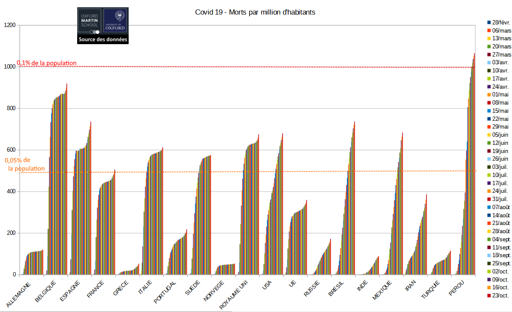Screen dimensions: 512x312
Task: Click the 23/oct. legend color marker
Action: coord(488,295)
